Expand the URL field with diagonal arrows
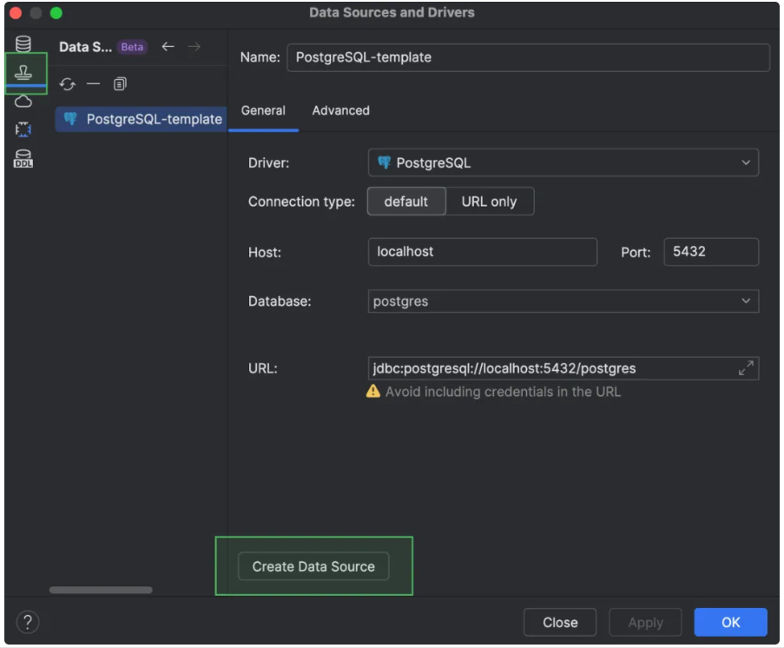The width and height of the screenshot is (784, 648). pyautogui.click(x=746, y=368)
